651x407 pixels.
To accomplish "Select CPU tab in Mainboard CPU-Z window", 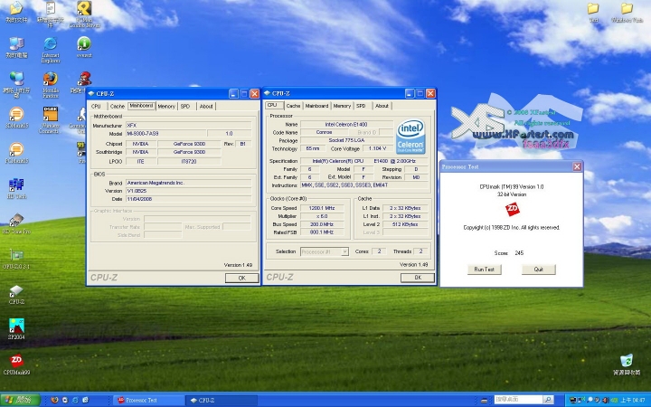I will click(97, 107).
